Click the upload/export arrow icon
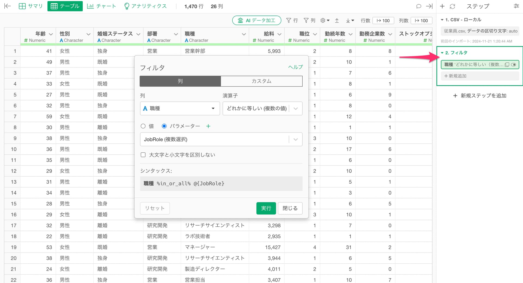 [337, 20]
